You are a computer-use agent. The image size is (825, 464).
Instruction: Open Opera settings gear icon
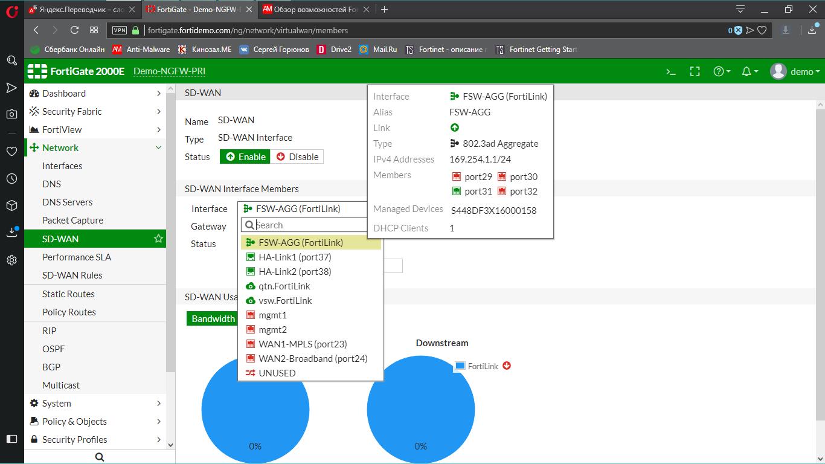click(11, 260)
